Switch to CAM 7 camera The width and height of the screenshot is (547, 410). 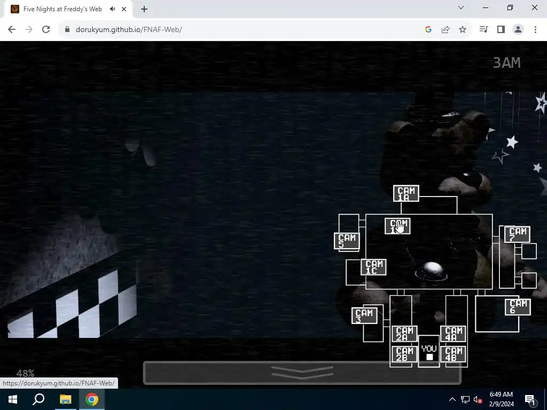(x=517, y=234)
